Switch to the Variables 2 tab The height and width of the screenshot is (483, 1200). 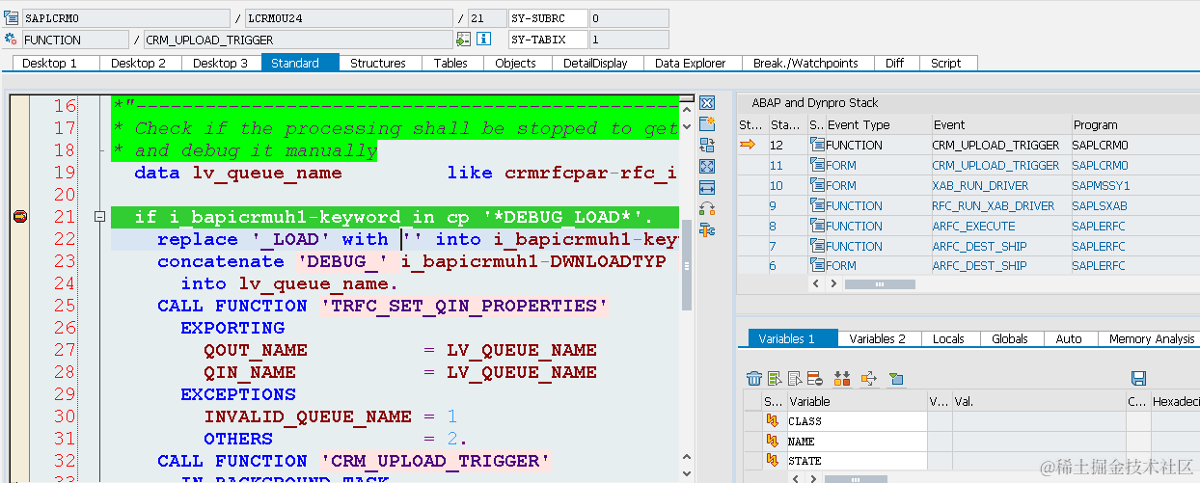pos(878,338)
